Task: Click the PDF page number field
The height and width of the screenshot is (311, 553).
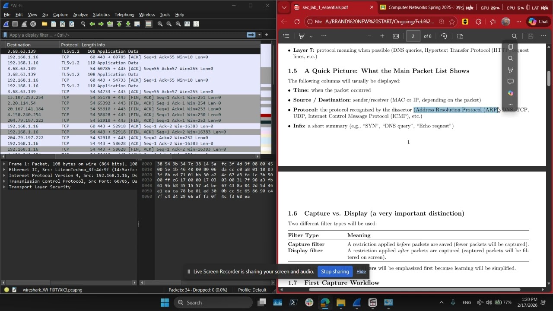Action: pos(413,36)
